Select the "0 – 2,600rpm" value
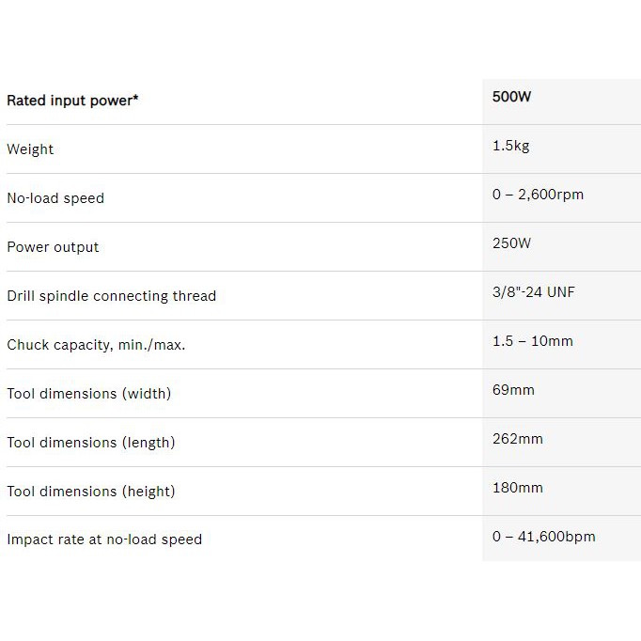 (x=538, y=195)
